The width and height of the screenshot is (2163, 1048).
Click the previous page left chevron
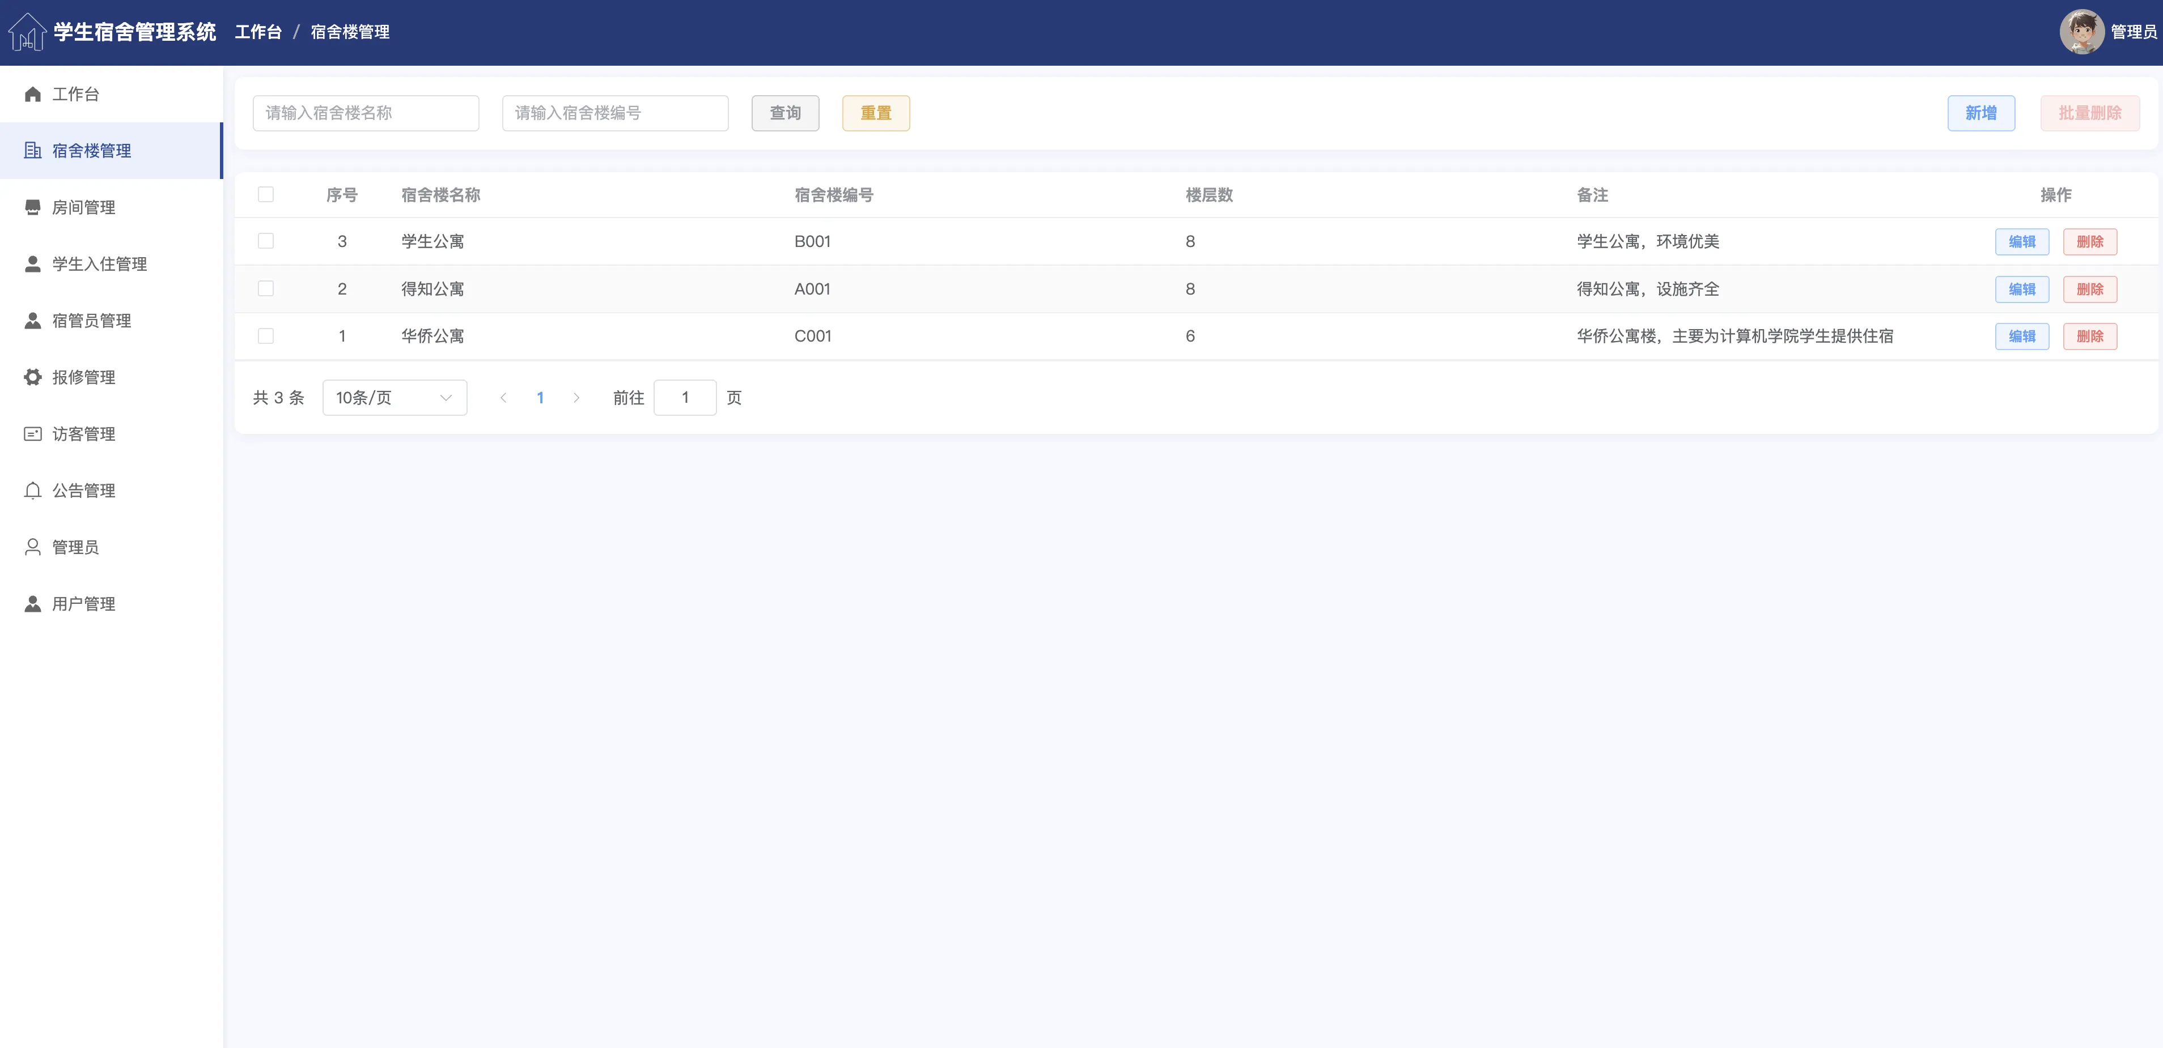click(x=503, y=398)
